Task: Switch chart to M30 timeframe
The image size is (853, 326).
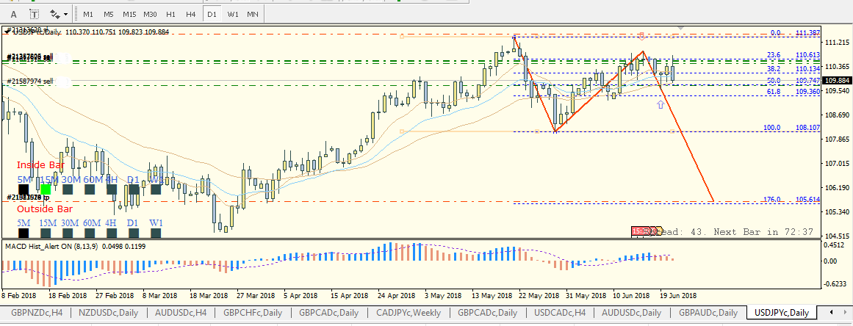Action: click(x=150, y=13)
